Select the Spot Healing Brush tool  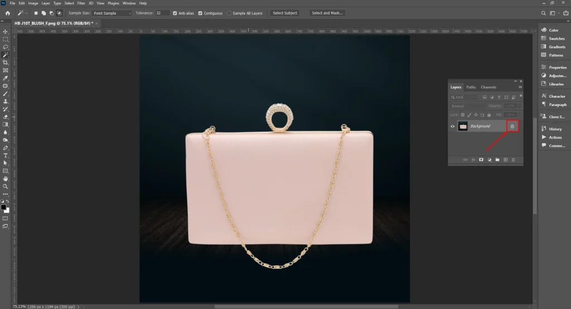point(6,86)
